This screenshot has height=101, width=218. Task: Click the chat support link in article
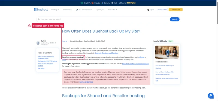64,60
